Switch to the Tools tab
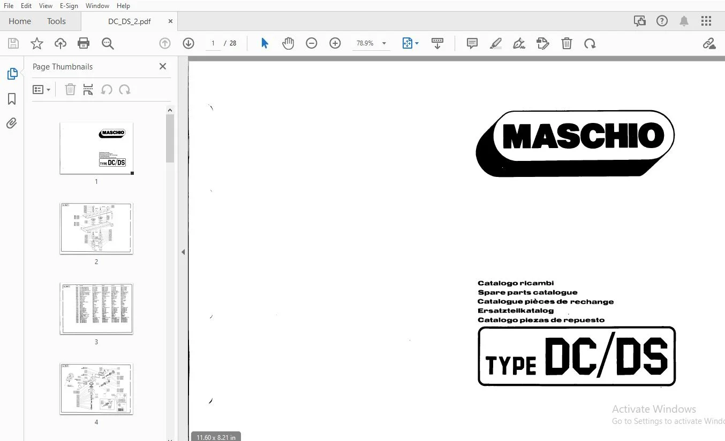This screenshot has width=725, height=441. 56,21
